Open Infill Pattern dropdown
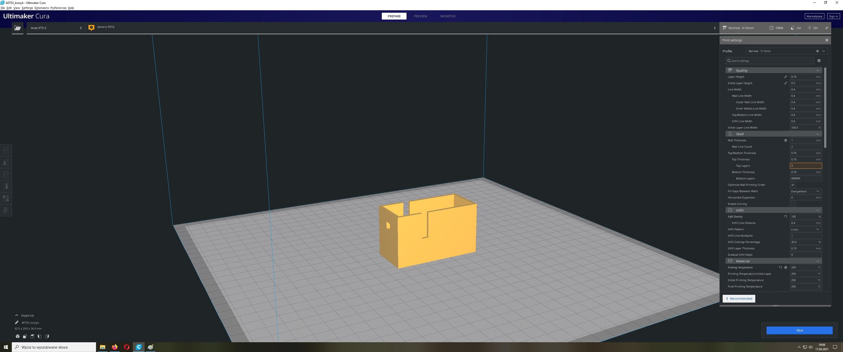Viewport: 843px width, 352px height. 805,229
